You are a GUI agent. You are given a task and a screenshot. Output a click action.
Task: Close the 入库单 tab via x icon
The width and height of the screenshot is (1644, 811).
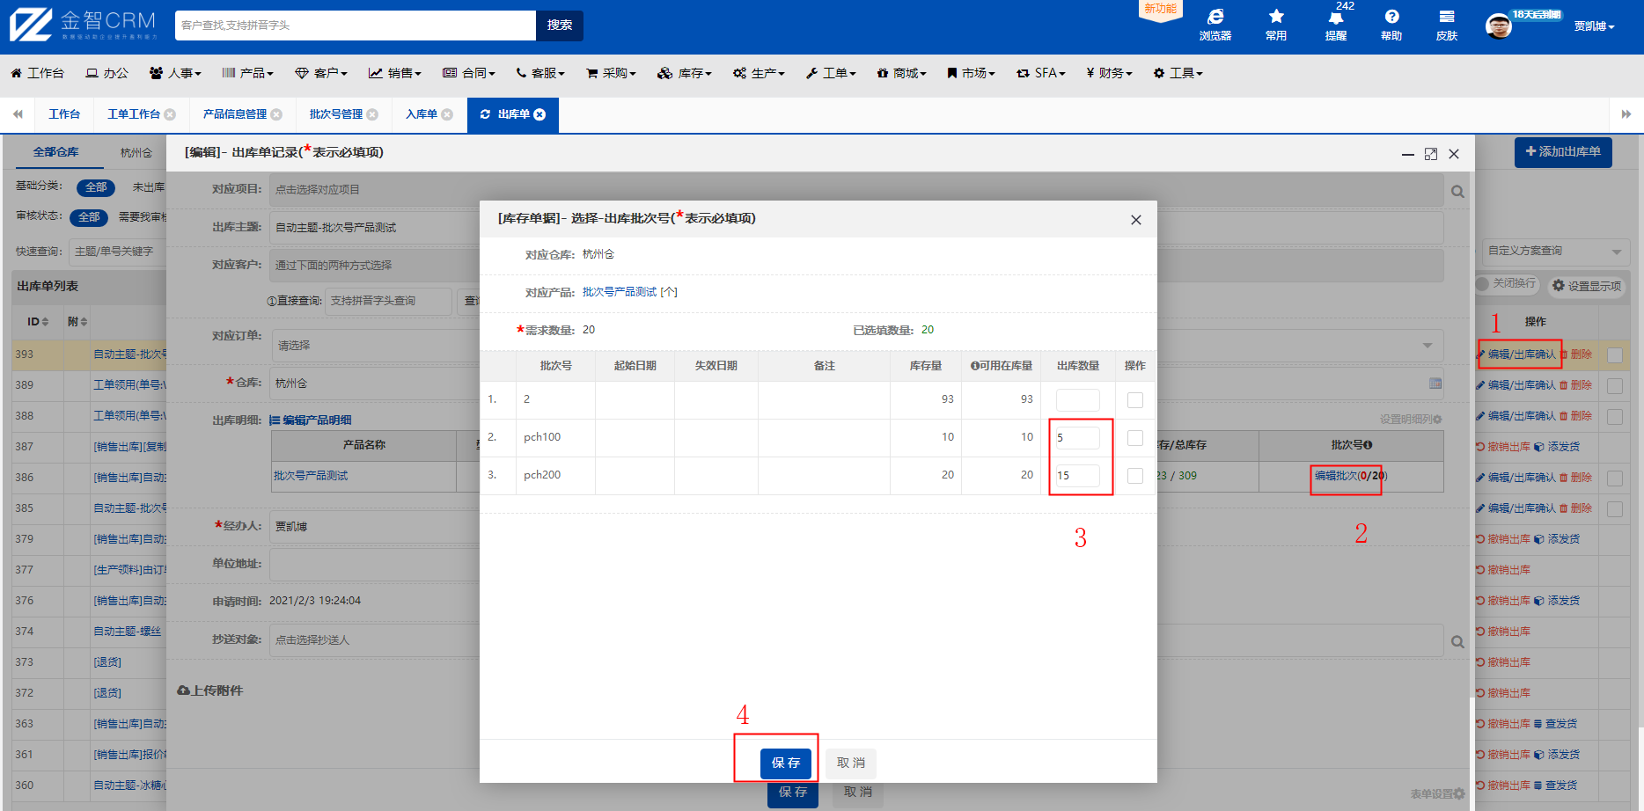coord(447,114)
